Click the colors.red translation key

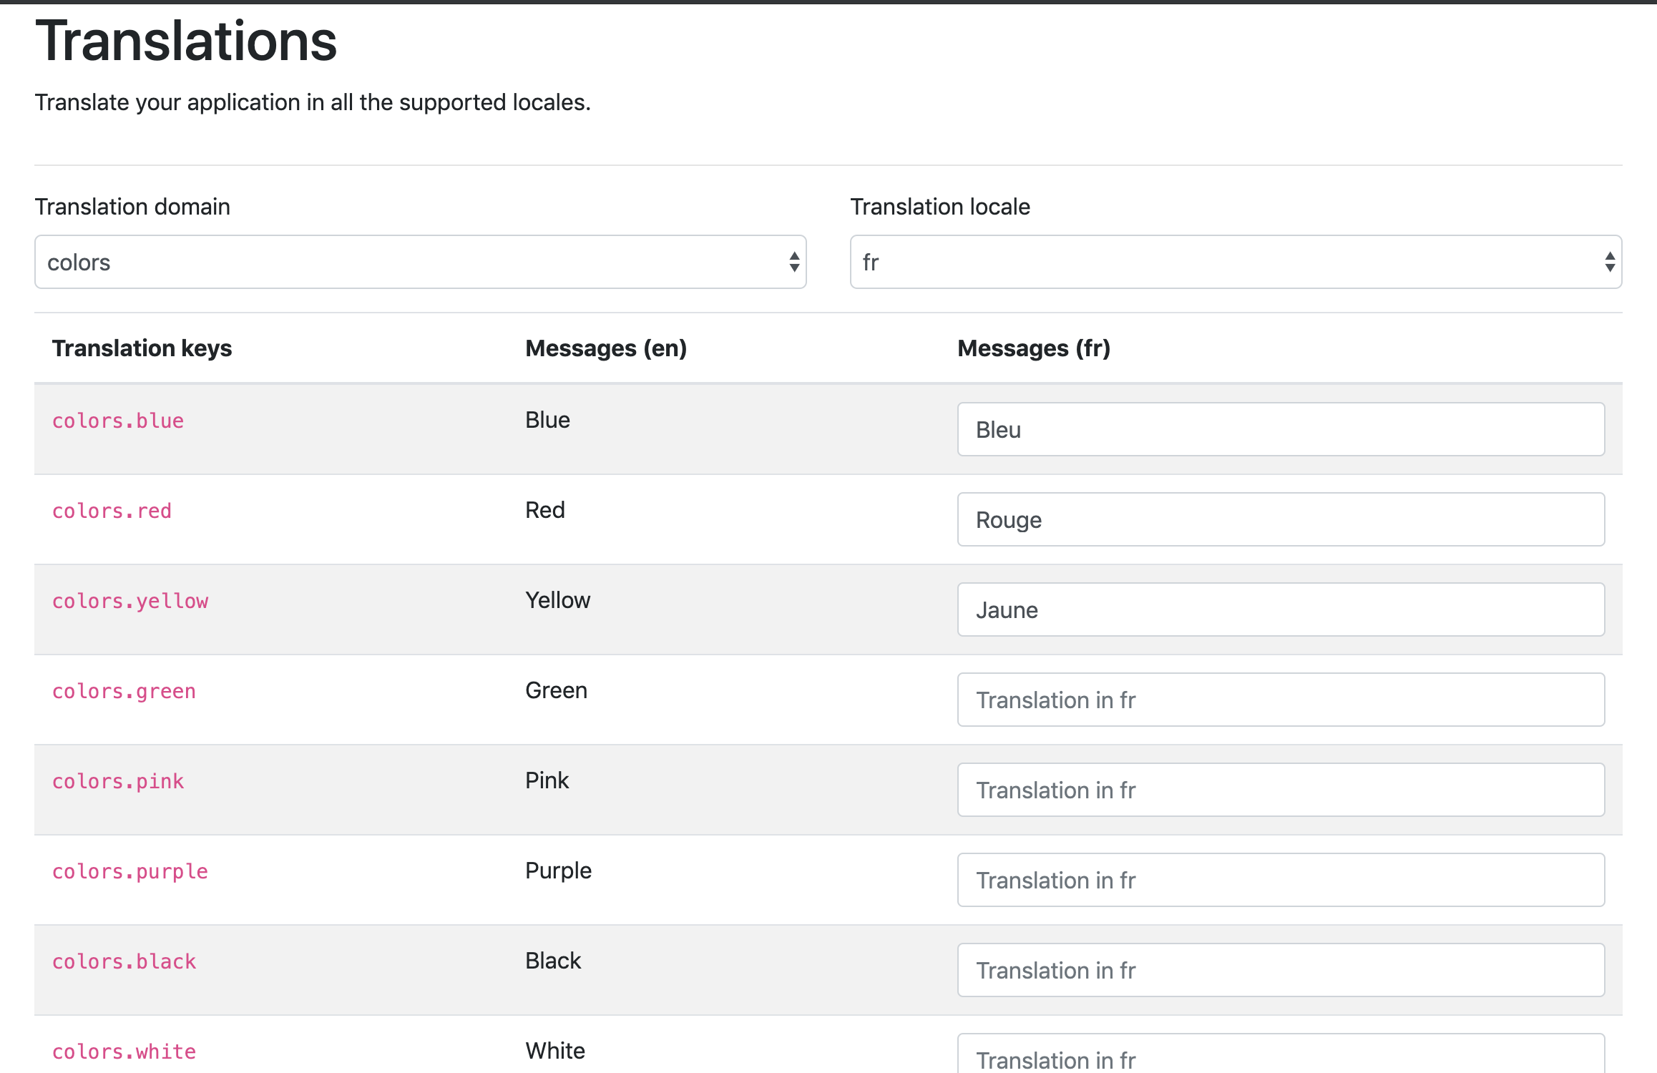click(112, 511)
